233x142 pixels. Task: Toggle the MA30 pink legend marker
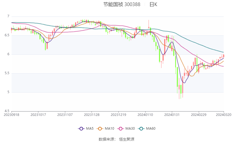pos(121,129)
